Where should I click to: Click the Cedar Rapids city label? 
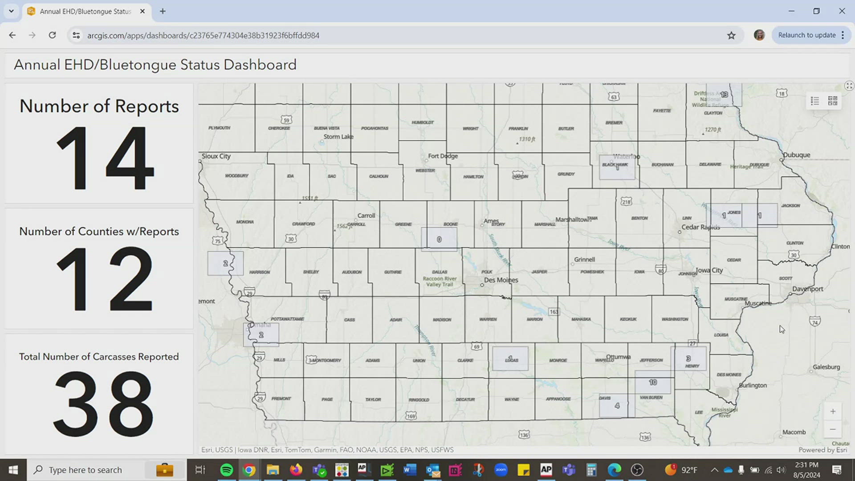point(700,227)
